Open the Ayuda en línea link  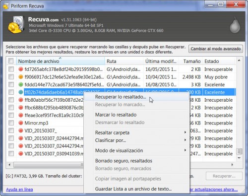19,190
